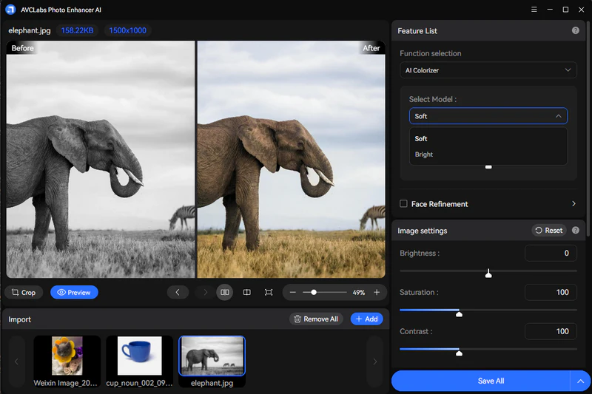Choose the Bright model option
Screen dimensions: 592x394
[424, 154]
